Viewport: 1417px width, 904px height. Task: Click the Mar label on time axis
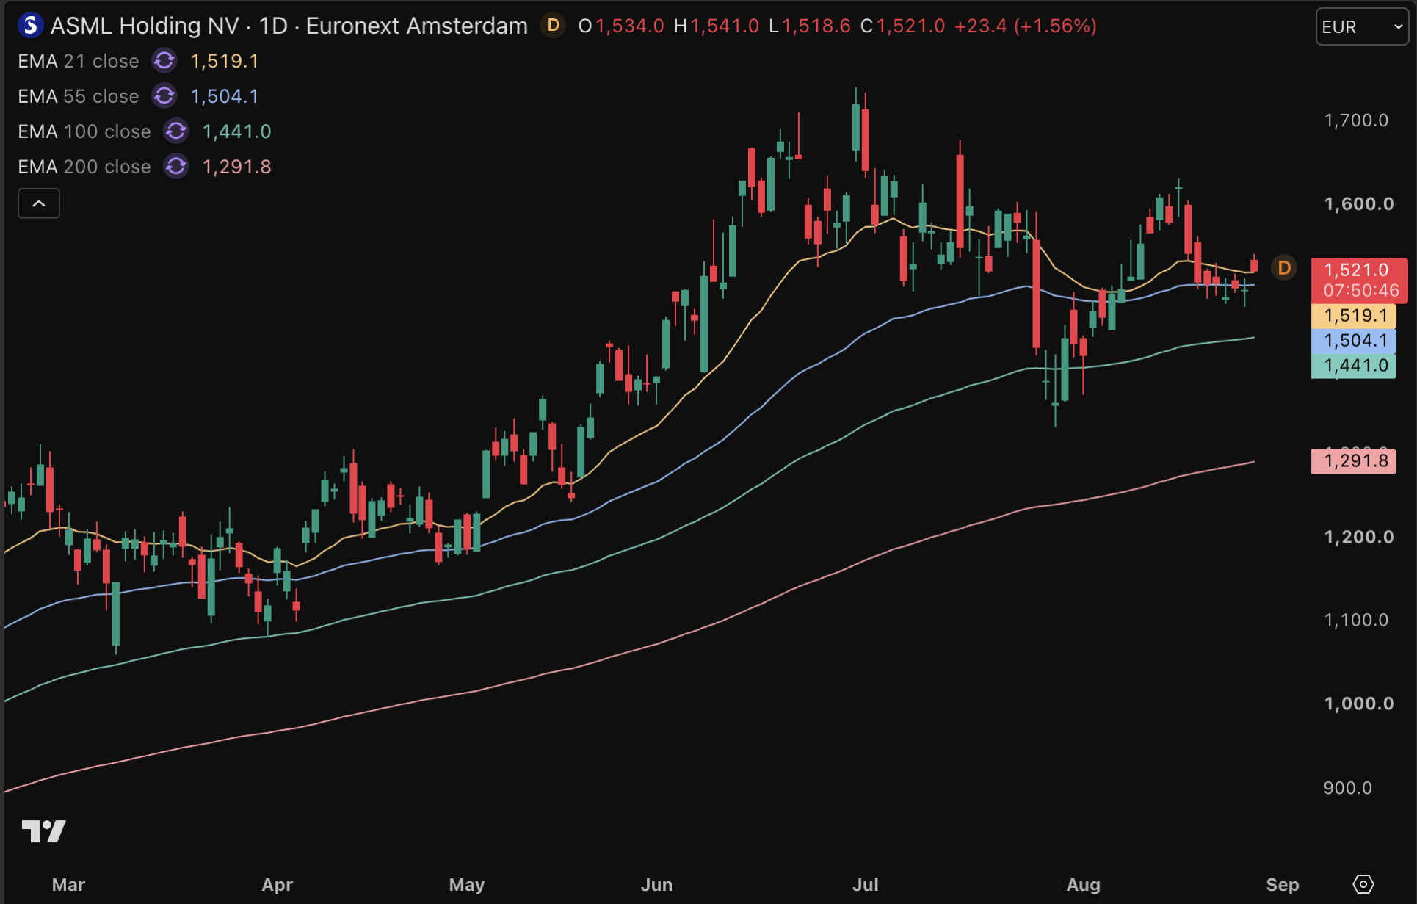(x=68, y=885)
